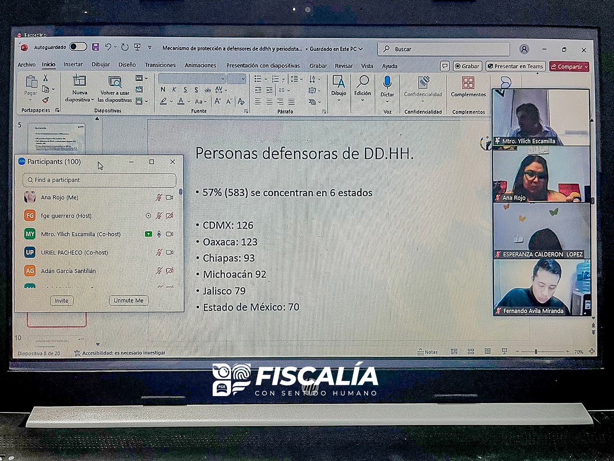Open the Archivo menu
This screenshot has width=614, height=461.
[26, 65]
